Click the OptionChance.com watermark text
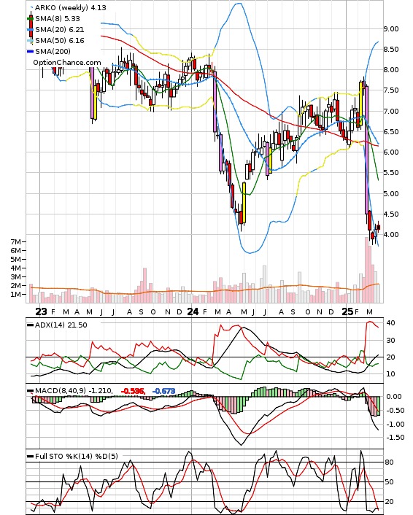The image size is (413, 515). [67, 63]
